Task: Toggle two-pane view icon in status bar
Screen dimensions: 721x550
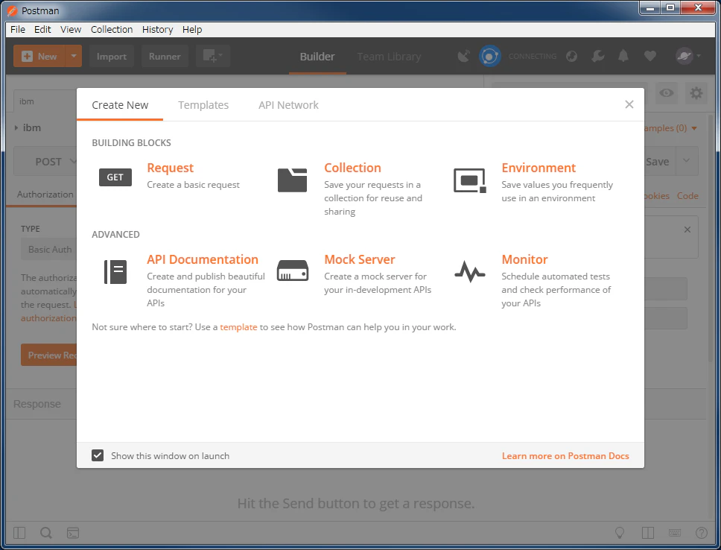Action: [x=647, y=533]
